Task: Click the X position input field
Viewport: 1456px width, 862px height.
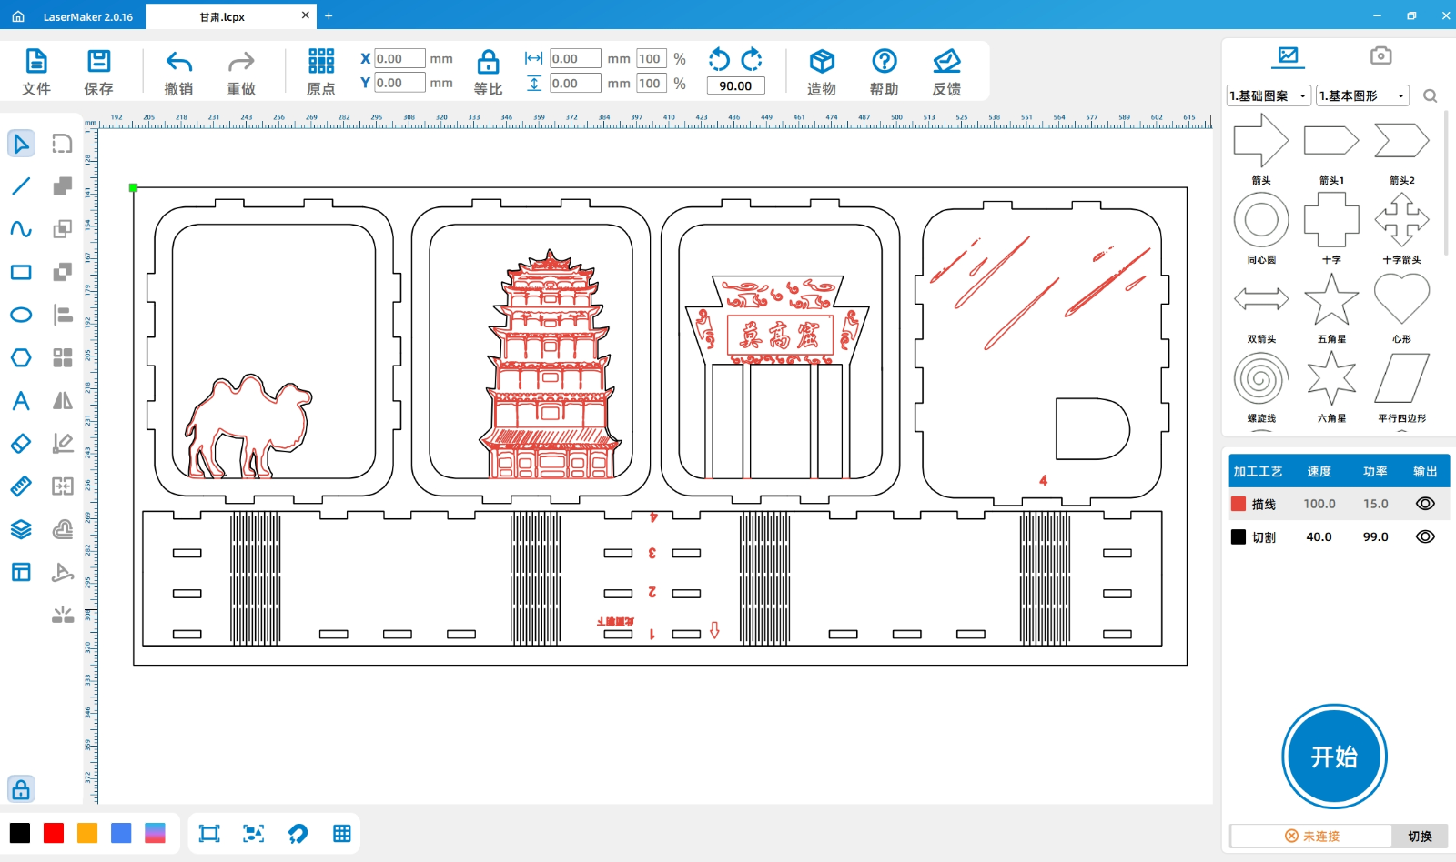Action: coord(399,58)
